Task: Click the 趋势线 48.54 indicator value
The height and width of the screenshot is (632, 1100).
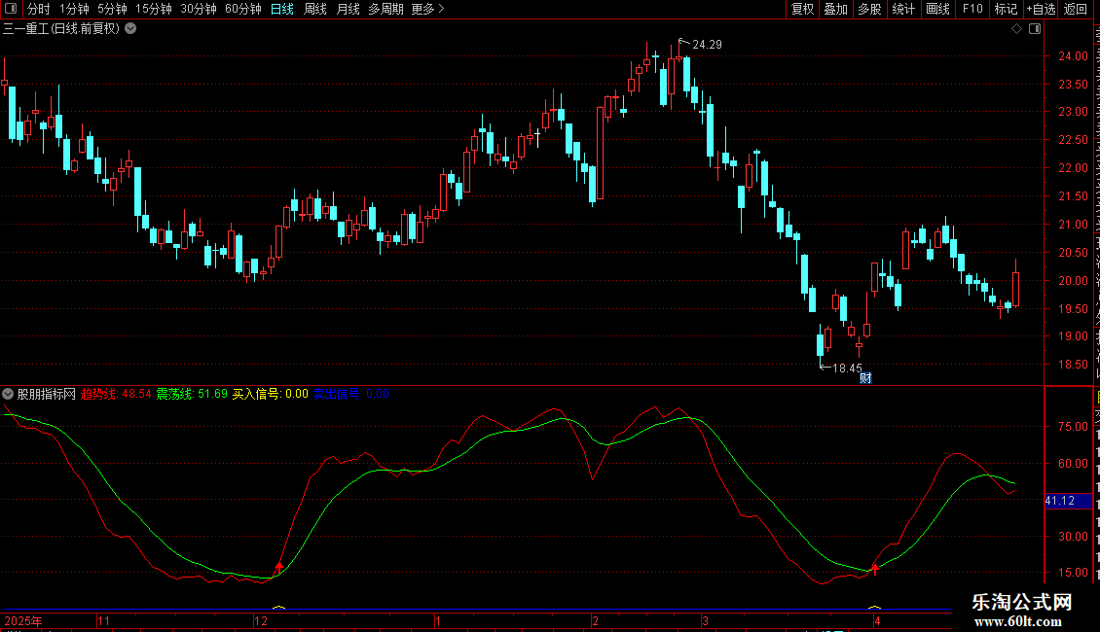Action: point(116,394)
